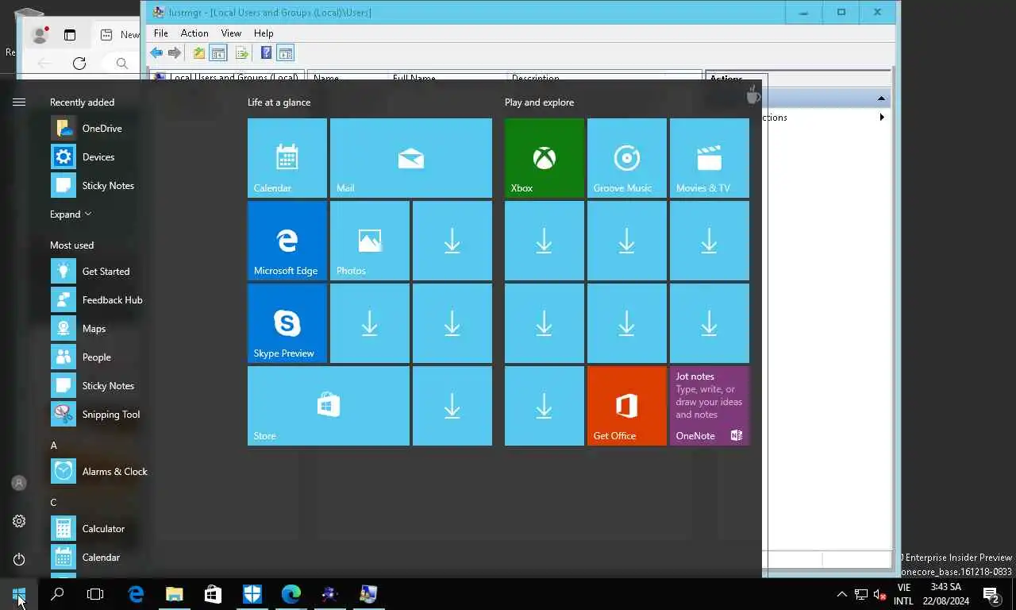
Task: Select the New tab in the browser
Action: point(117,35)
